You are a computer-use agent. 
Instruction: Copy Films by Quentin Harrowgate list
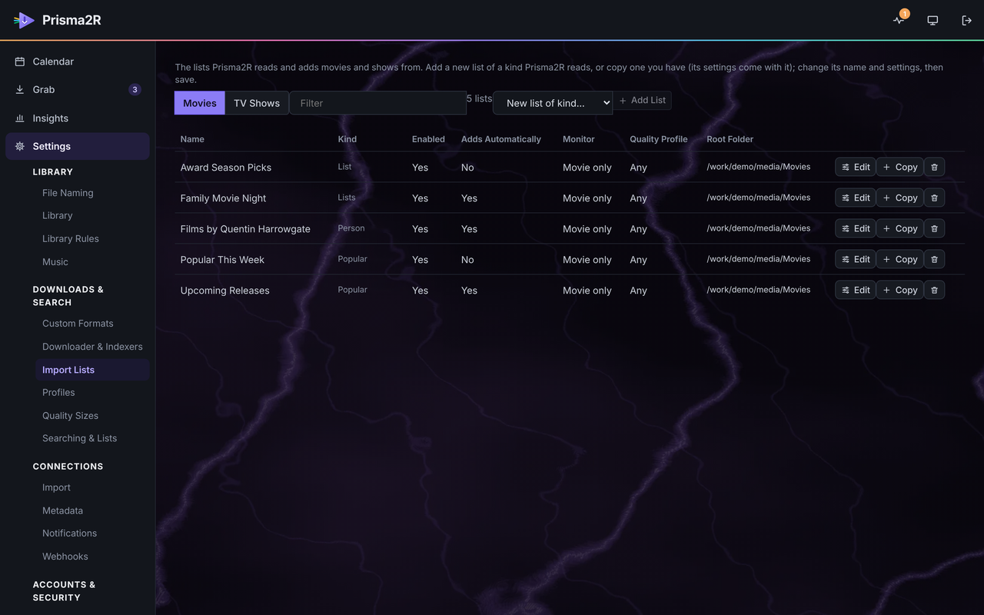[x=900, y=228]
